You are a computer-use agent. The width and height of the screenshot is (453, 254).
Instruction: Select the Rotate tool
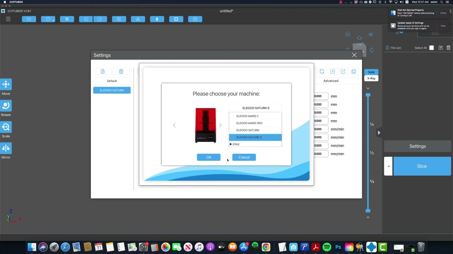click(6, 105)
